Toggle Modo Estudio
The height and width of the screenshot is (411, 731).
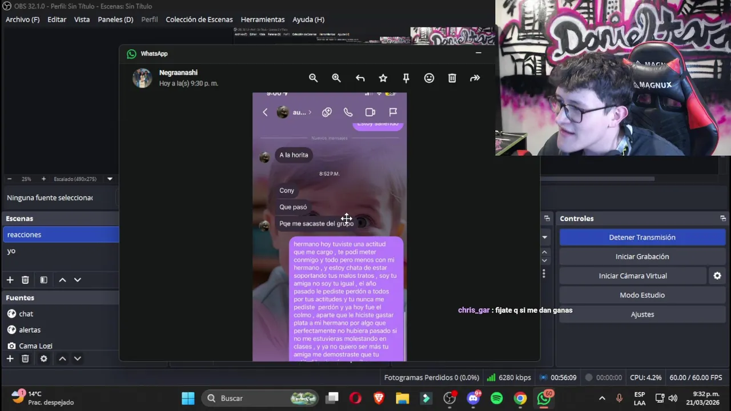(x=642, y=295)
